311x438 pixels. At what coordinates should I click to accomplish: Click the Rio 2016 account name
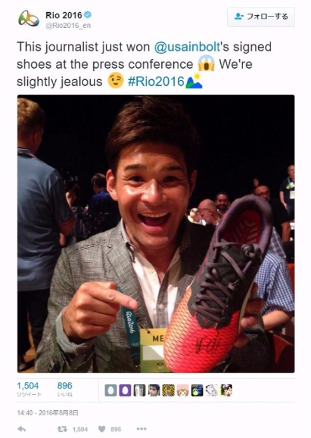63,15
